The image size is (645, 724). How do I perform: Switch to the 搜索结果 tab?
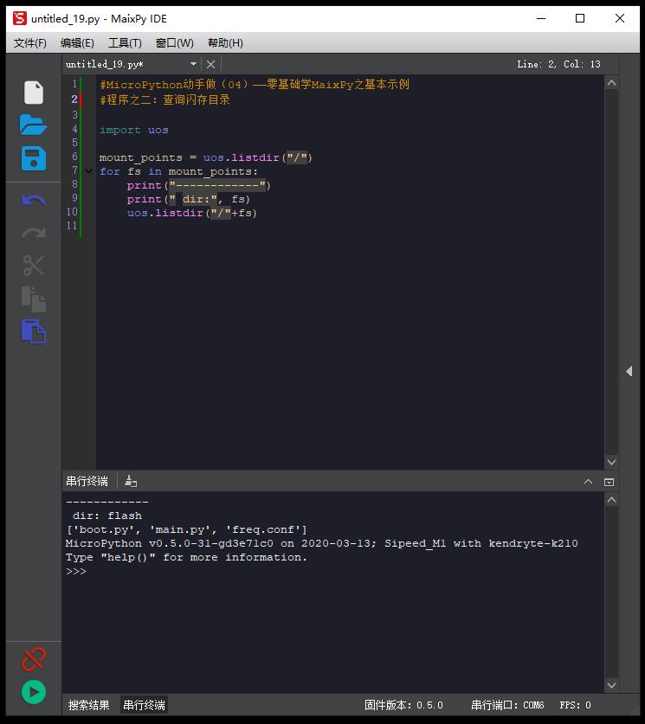(x=88, y=705)
